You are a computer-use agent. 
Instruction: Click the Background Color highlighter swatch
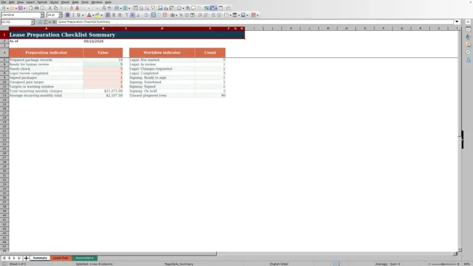pyautogui.click(x=97, y=15)
